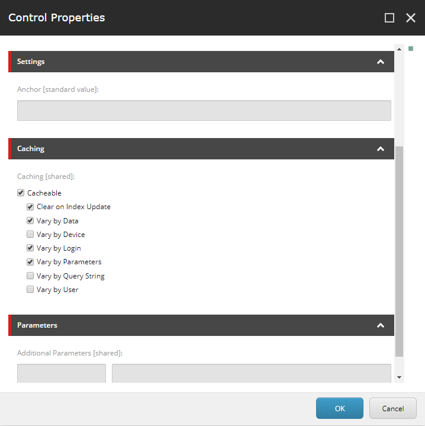425x426 pixels.
Task: Disable Clear on Index Update
Action: pyautogui.click(x=30, y=207)
